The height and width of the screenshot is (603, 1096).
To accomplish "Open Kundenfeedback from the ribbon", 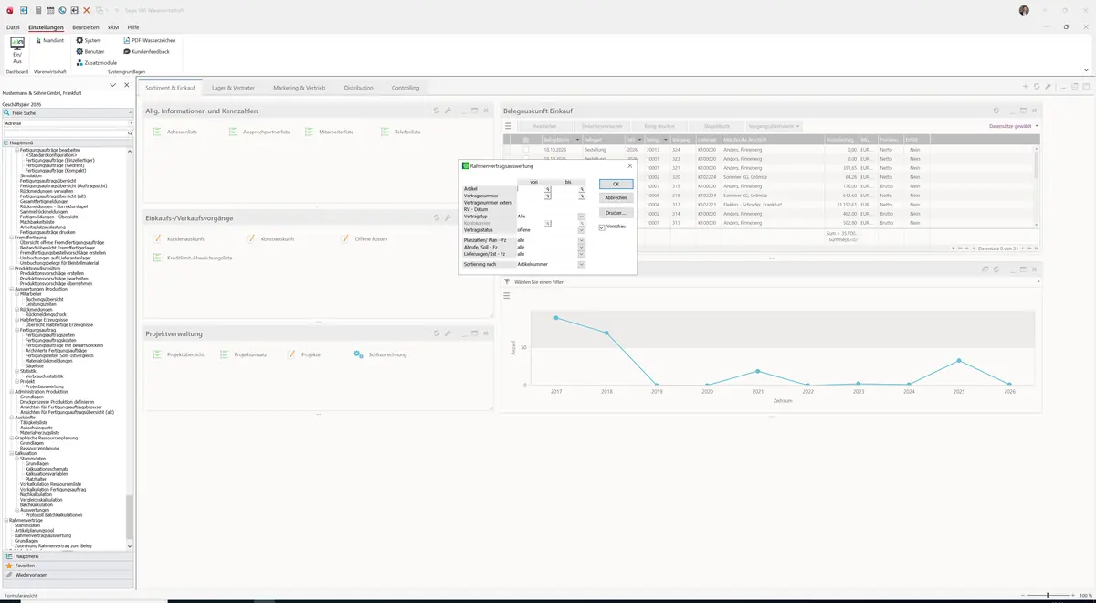I will (x=146, y=51).
